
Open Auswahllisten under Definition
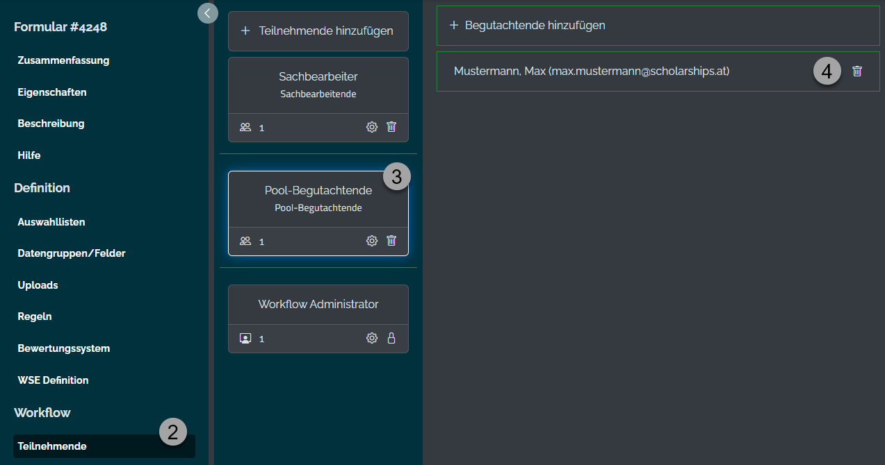point(51,222)
